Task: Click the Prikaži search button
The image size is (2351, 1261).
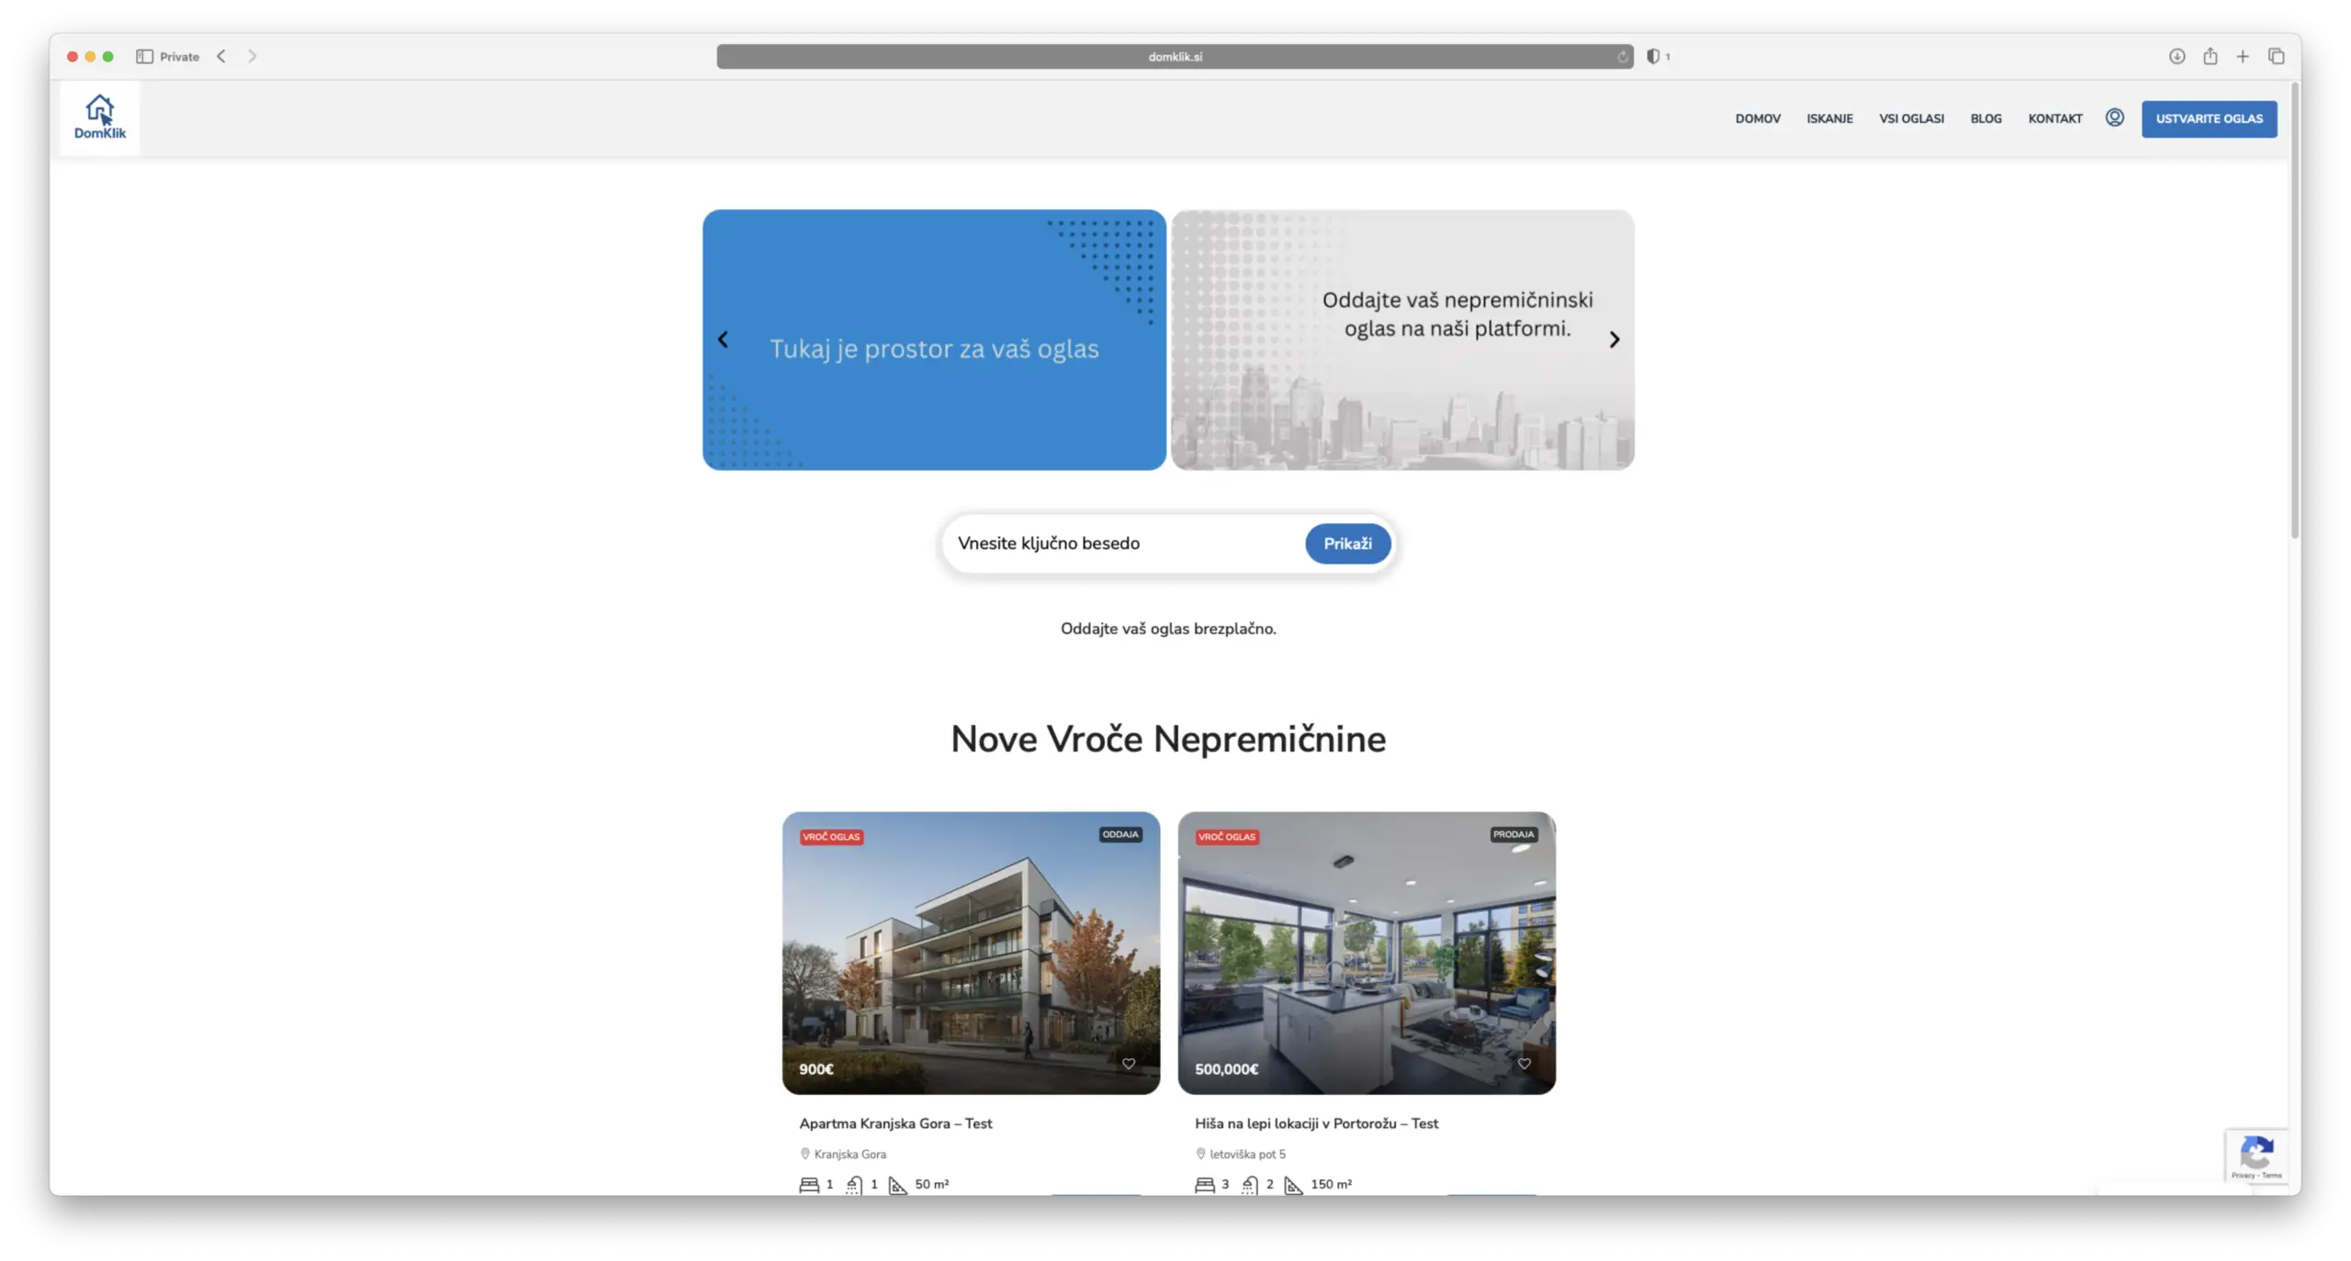Action: click(x=1347, y=543)
